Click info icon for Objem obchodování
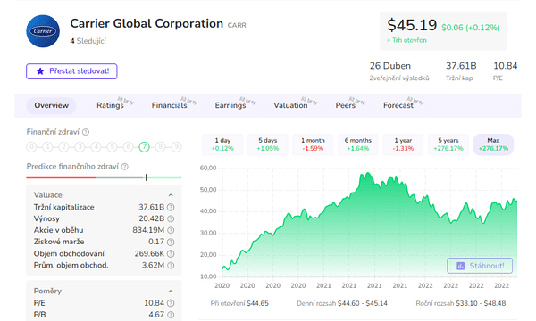This screenshot has height=321, width=536. coord(171,253)
